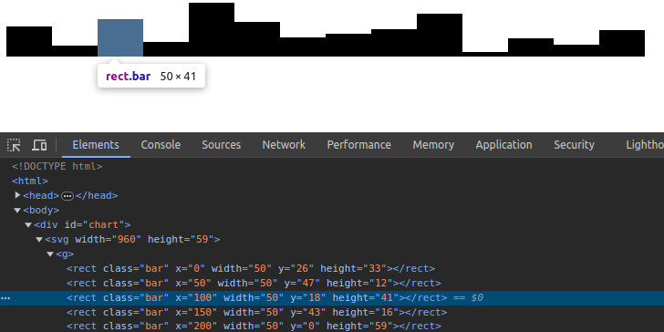Open the Application tab
The image size is (664, 332).
coord(503,145)
